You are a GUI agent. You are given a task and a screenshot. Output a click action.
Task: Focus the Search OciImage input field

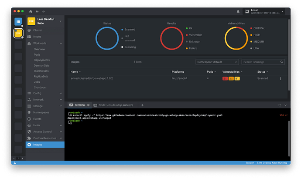[x=260, y=62]
